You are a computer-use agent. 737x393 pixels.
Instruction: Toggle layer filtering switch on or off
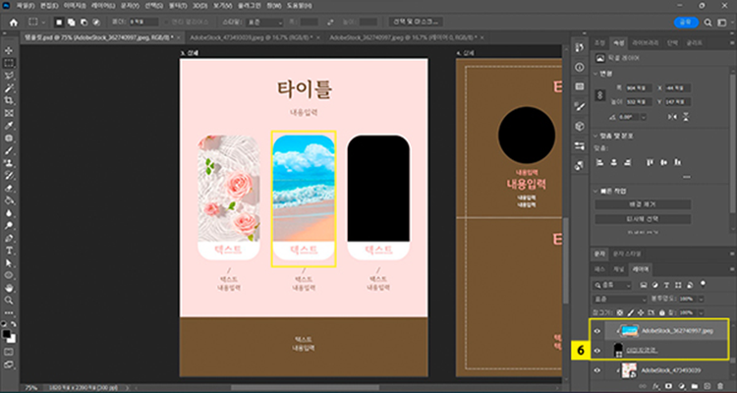pyautogui.click(x=704, y=284)
